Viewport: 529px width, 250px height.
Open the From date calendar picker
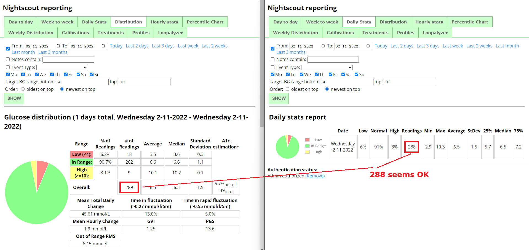pos(58,46)
